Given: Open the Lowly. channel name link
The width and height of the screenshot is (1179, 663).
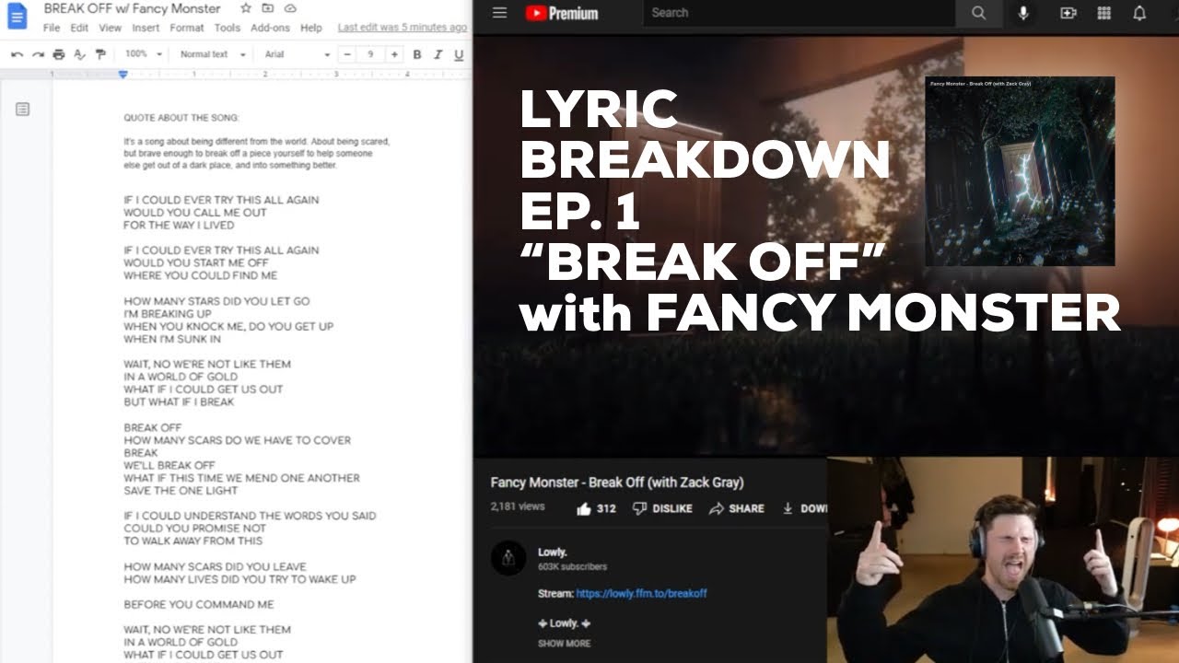Looking at the screenshot, I should click(552, 552).
